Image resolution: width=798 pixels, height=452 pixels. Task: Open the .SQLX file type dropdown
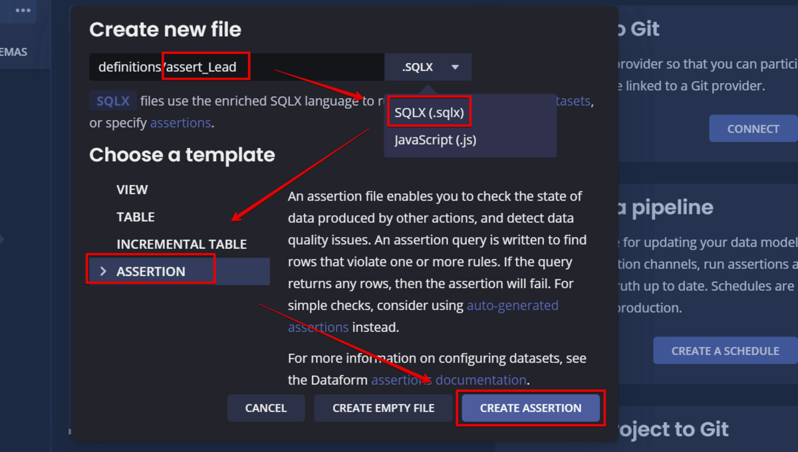[428, 67]
